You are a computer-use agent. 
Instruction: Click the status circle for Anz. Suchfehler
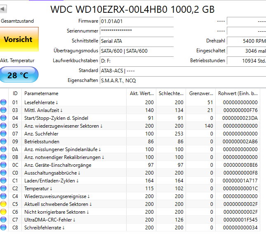3,134
